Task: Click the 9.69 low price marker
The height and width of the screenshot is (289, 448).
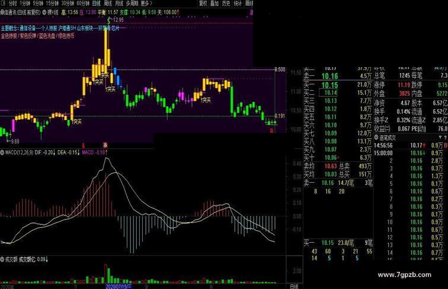Action: 15,141
